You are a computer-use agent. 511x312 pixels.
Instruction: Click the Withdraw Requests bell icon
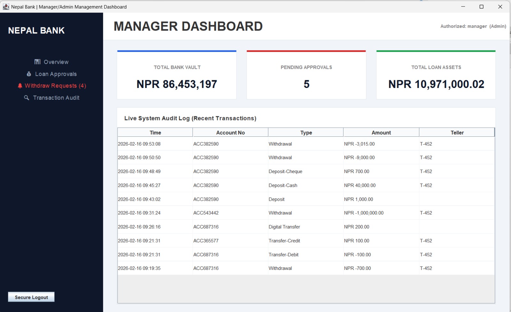[x=20, y=86]
